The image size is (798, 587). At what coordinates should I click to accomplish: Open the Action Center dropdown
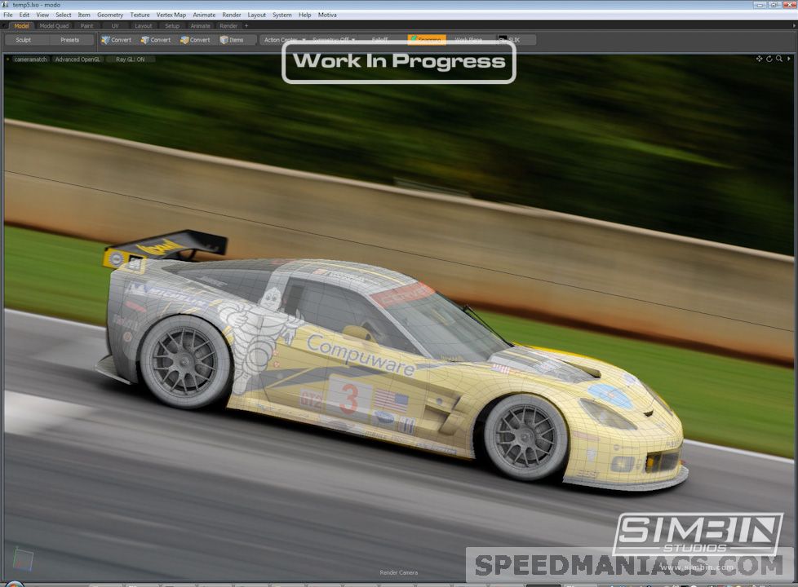coord(282,40)
